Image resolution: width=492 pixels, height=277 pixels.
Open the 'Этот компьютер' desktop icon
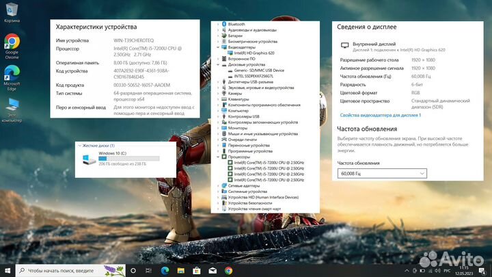coord(12,110)
